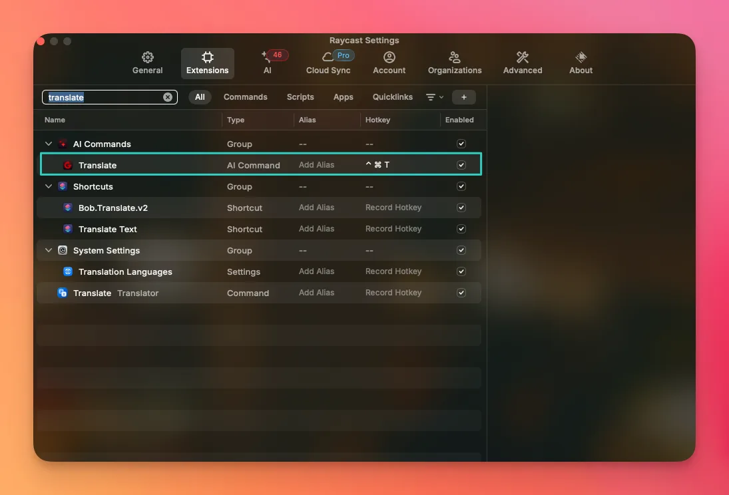
Task: Uncheck Translation Languages enabled box
Action: tap(461, 271)
